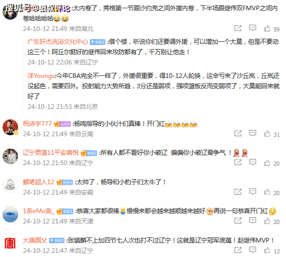Reply to the top comment from 湖北
This screenshot has height=257, width=286.
coord(252,28)
